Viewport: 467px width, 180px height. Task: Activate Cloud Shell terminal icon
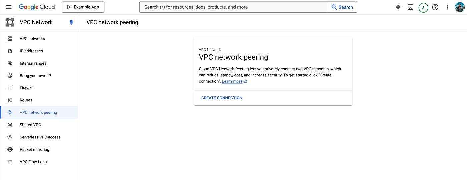click(x=411, y=7)
